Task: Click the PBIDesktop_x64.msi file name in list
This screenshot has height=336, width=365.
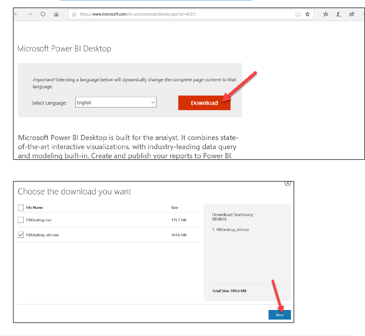Action: coord(42,235)
